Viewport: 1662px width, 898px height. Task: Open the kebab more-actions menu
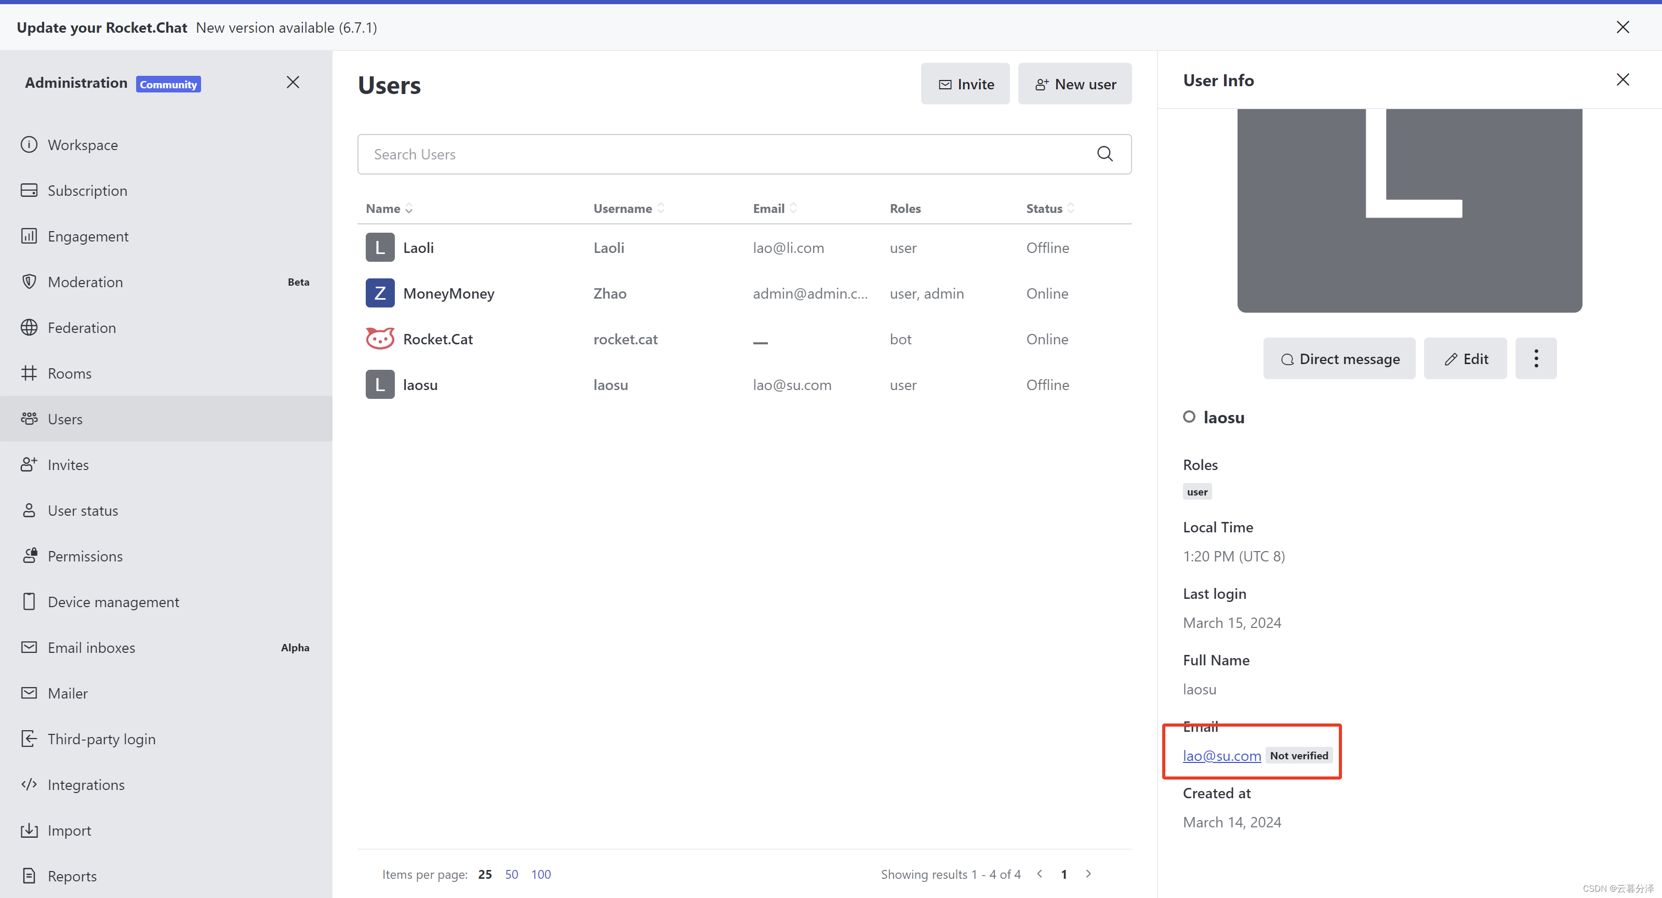pos(1536,359)
